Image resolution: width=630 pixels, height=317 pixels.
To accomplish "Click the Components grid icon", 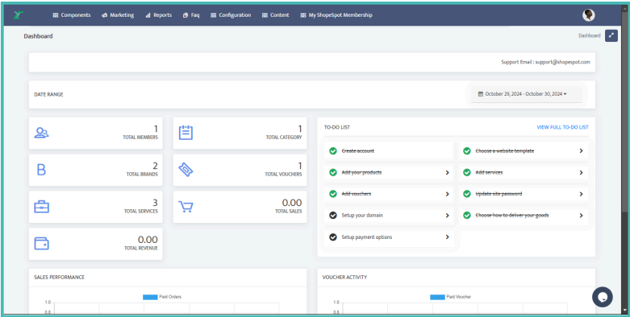I will coord(56,15).
